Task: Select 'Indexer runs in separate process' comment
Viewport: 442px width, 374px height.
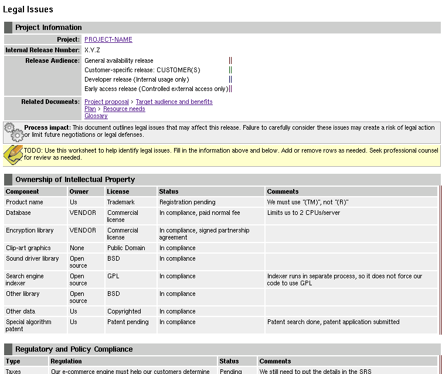Action: [x=351, y=279]
